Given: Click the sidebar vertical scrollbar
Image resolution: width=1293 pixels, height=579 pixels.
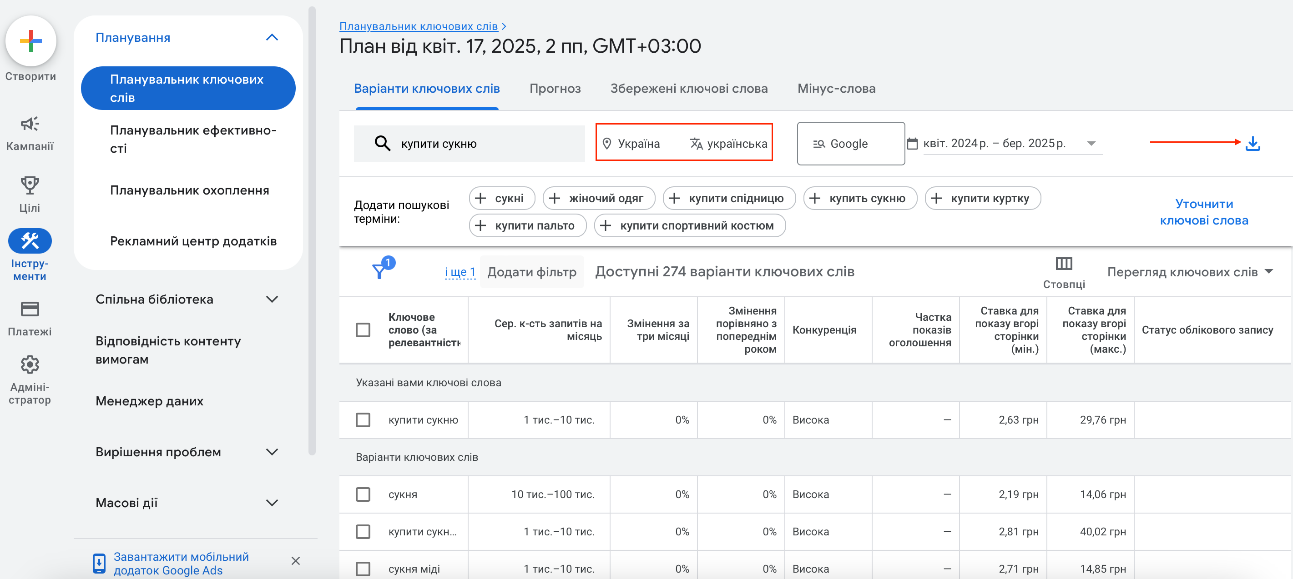Looking at the screenshot, I should [x=312, y=230].
